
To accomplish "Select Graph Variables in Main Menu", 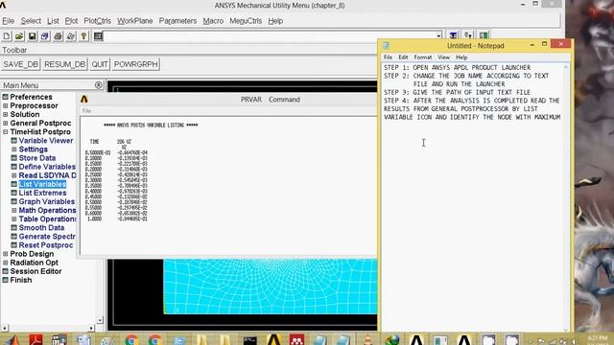I will (x=47, y=201).
